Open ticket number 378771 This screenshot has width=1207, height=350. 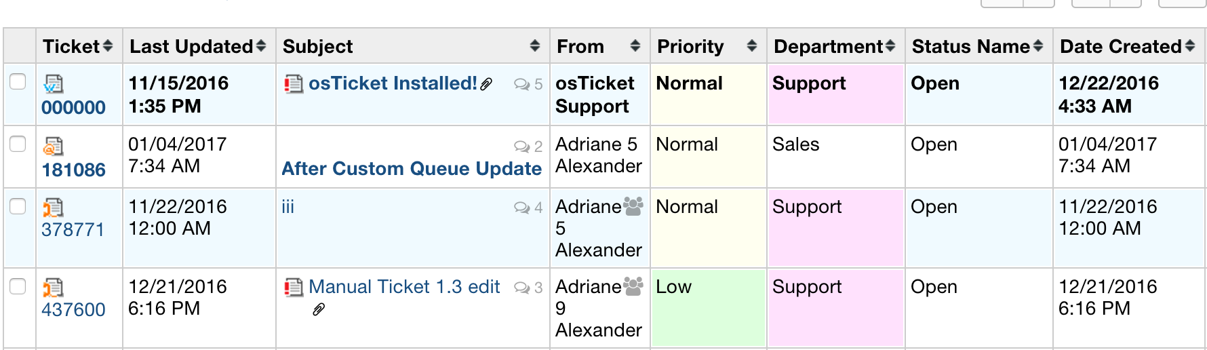(73, 230)
